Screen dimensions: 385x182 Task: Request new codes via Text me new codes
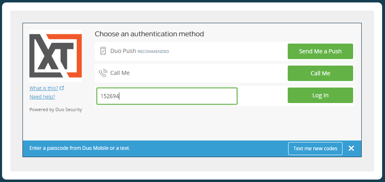[x=315, y=149]
